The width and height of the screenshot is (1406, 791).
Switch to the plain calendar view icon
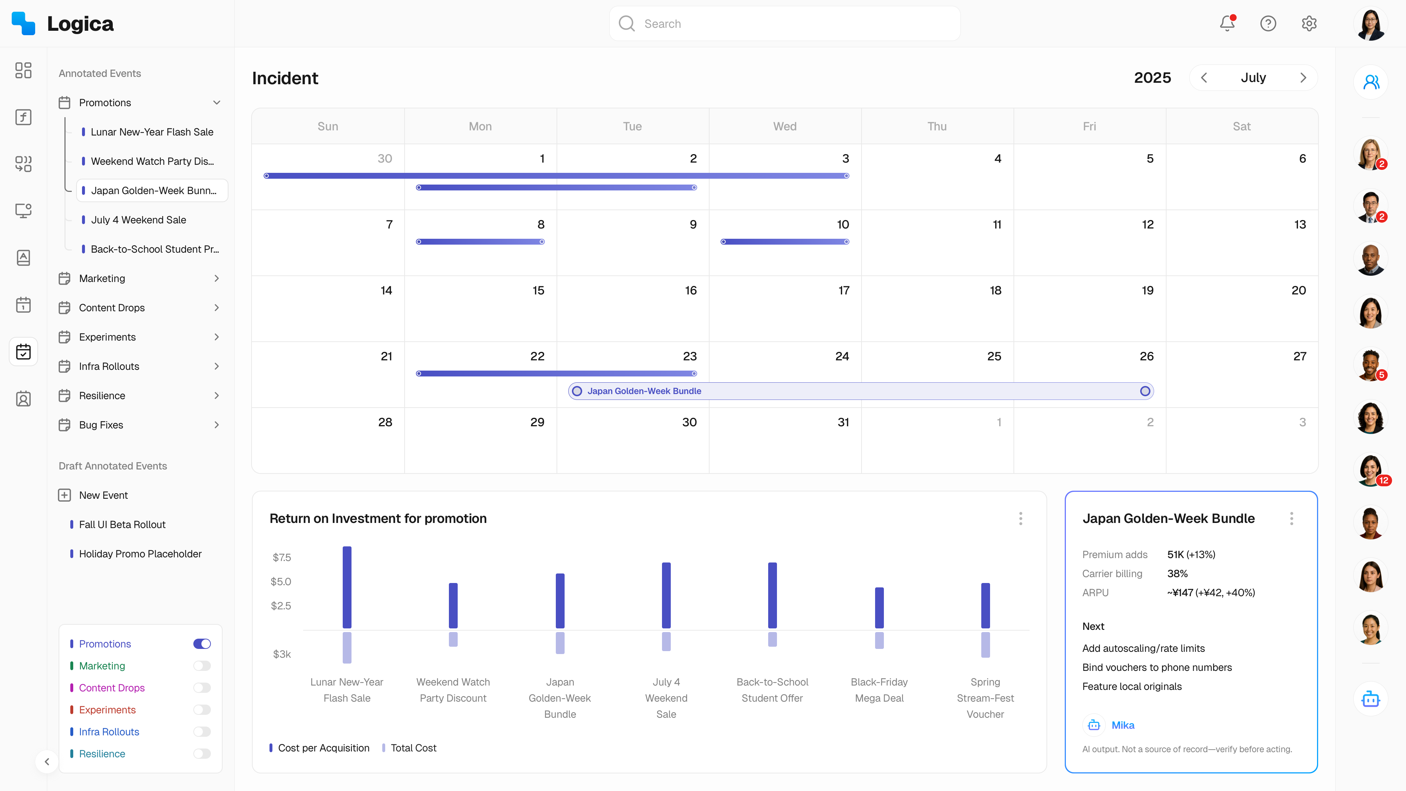23,304
